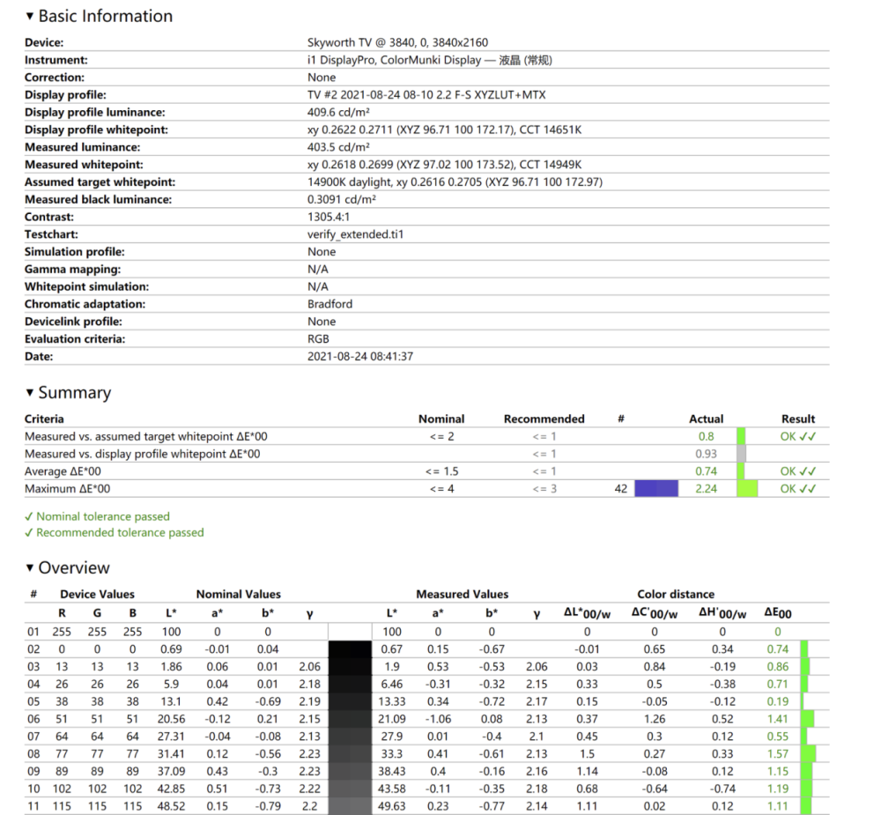Click the date value '2021-08-24 08:41:37'
The width and height of the screenshot is (881, 815).
click(x=360, y=356)
